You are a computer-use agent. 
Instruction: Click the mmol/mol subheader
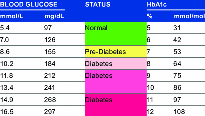pyautogui.click(x=188, y=17)
